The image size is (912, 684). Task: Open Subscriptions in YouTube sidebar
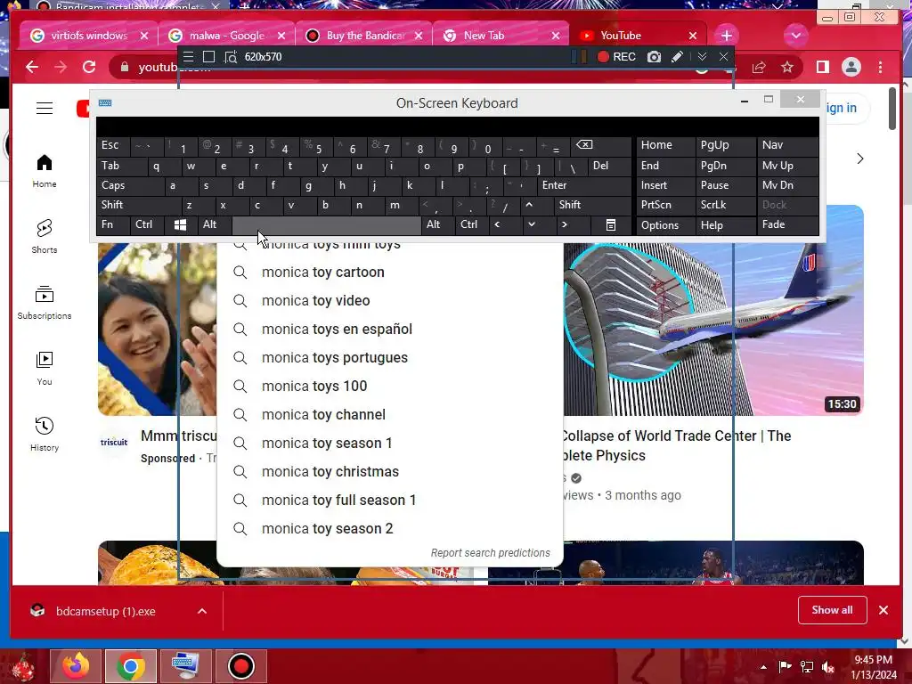[x=45, y=303]
